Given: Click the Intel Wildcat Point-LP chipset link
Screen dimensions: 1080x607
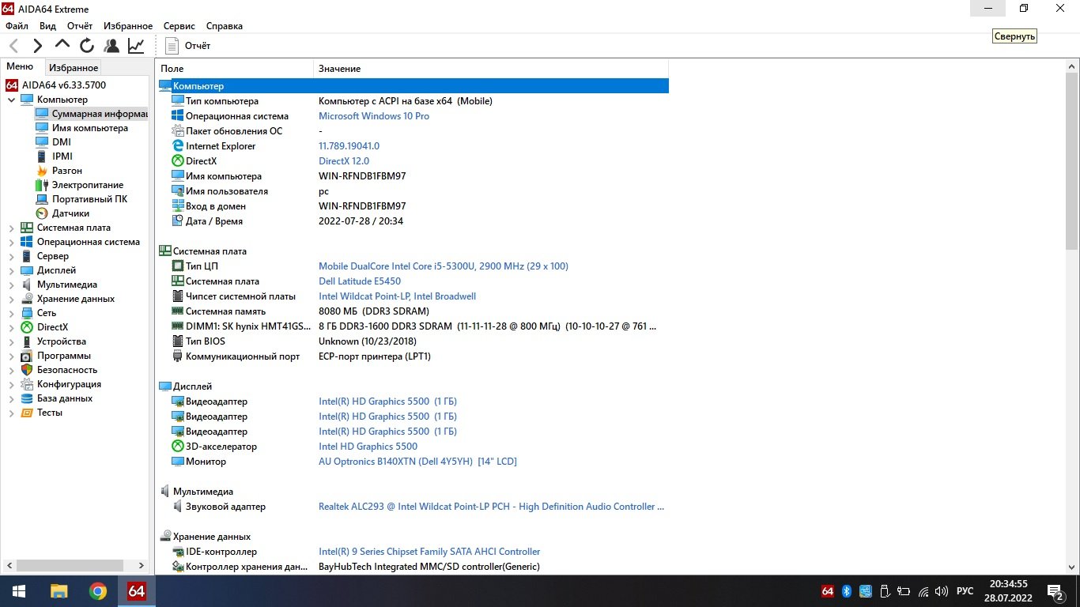Looking at the screenshot, I should (397, 296).
